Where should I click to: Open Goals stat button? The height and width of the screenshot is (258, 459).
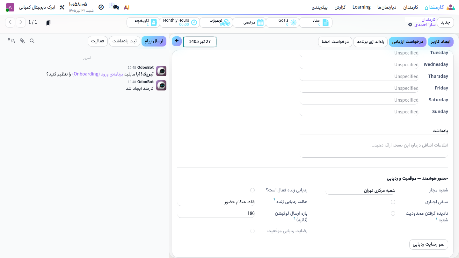point(282,22)
